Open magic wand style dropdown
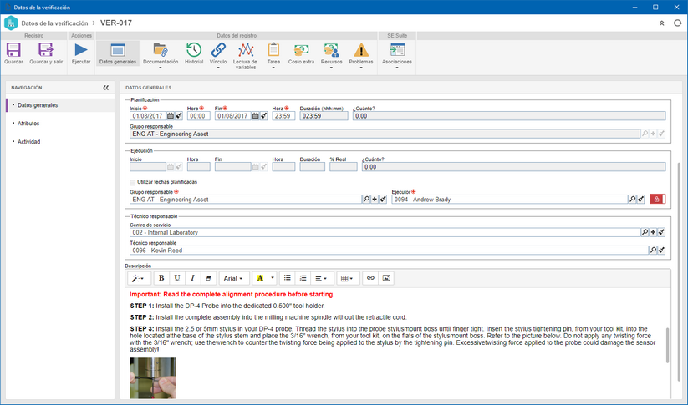The image size is (688, 405). coord(139,278)
